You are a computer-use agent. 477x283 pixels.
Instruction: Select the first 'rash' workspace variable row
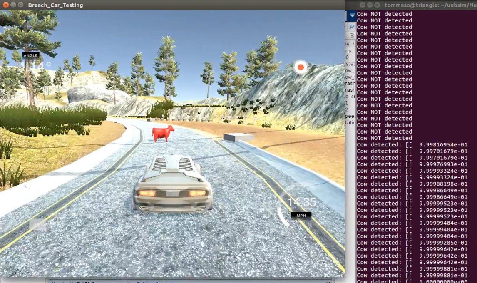(350, 83)
